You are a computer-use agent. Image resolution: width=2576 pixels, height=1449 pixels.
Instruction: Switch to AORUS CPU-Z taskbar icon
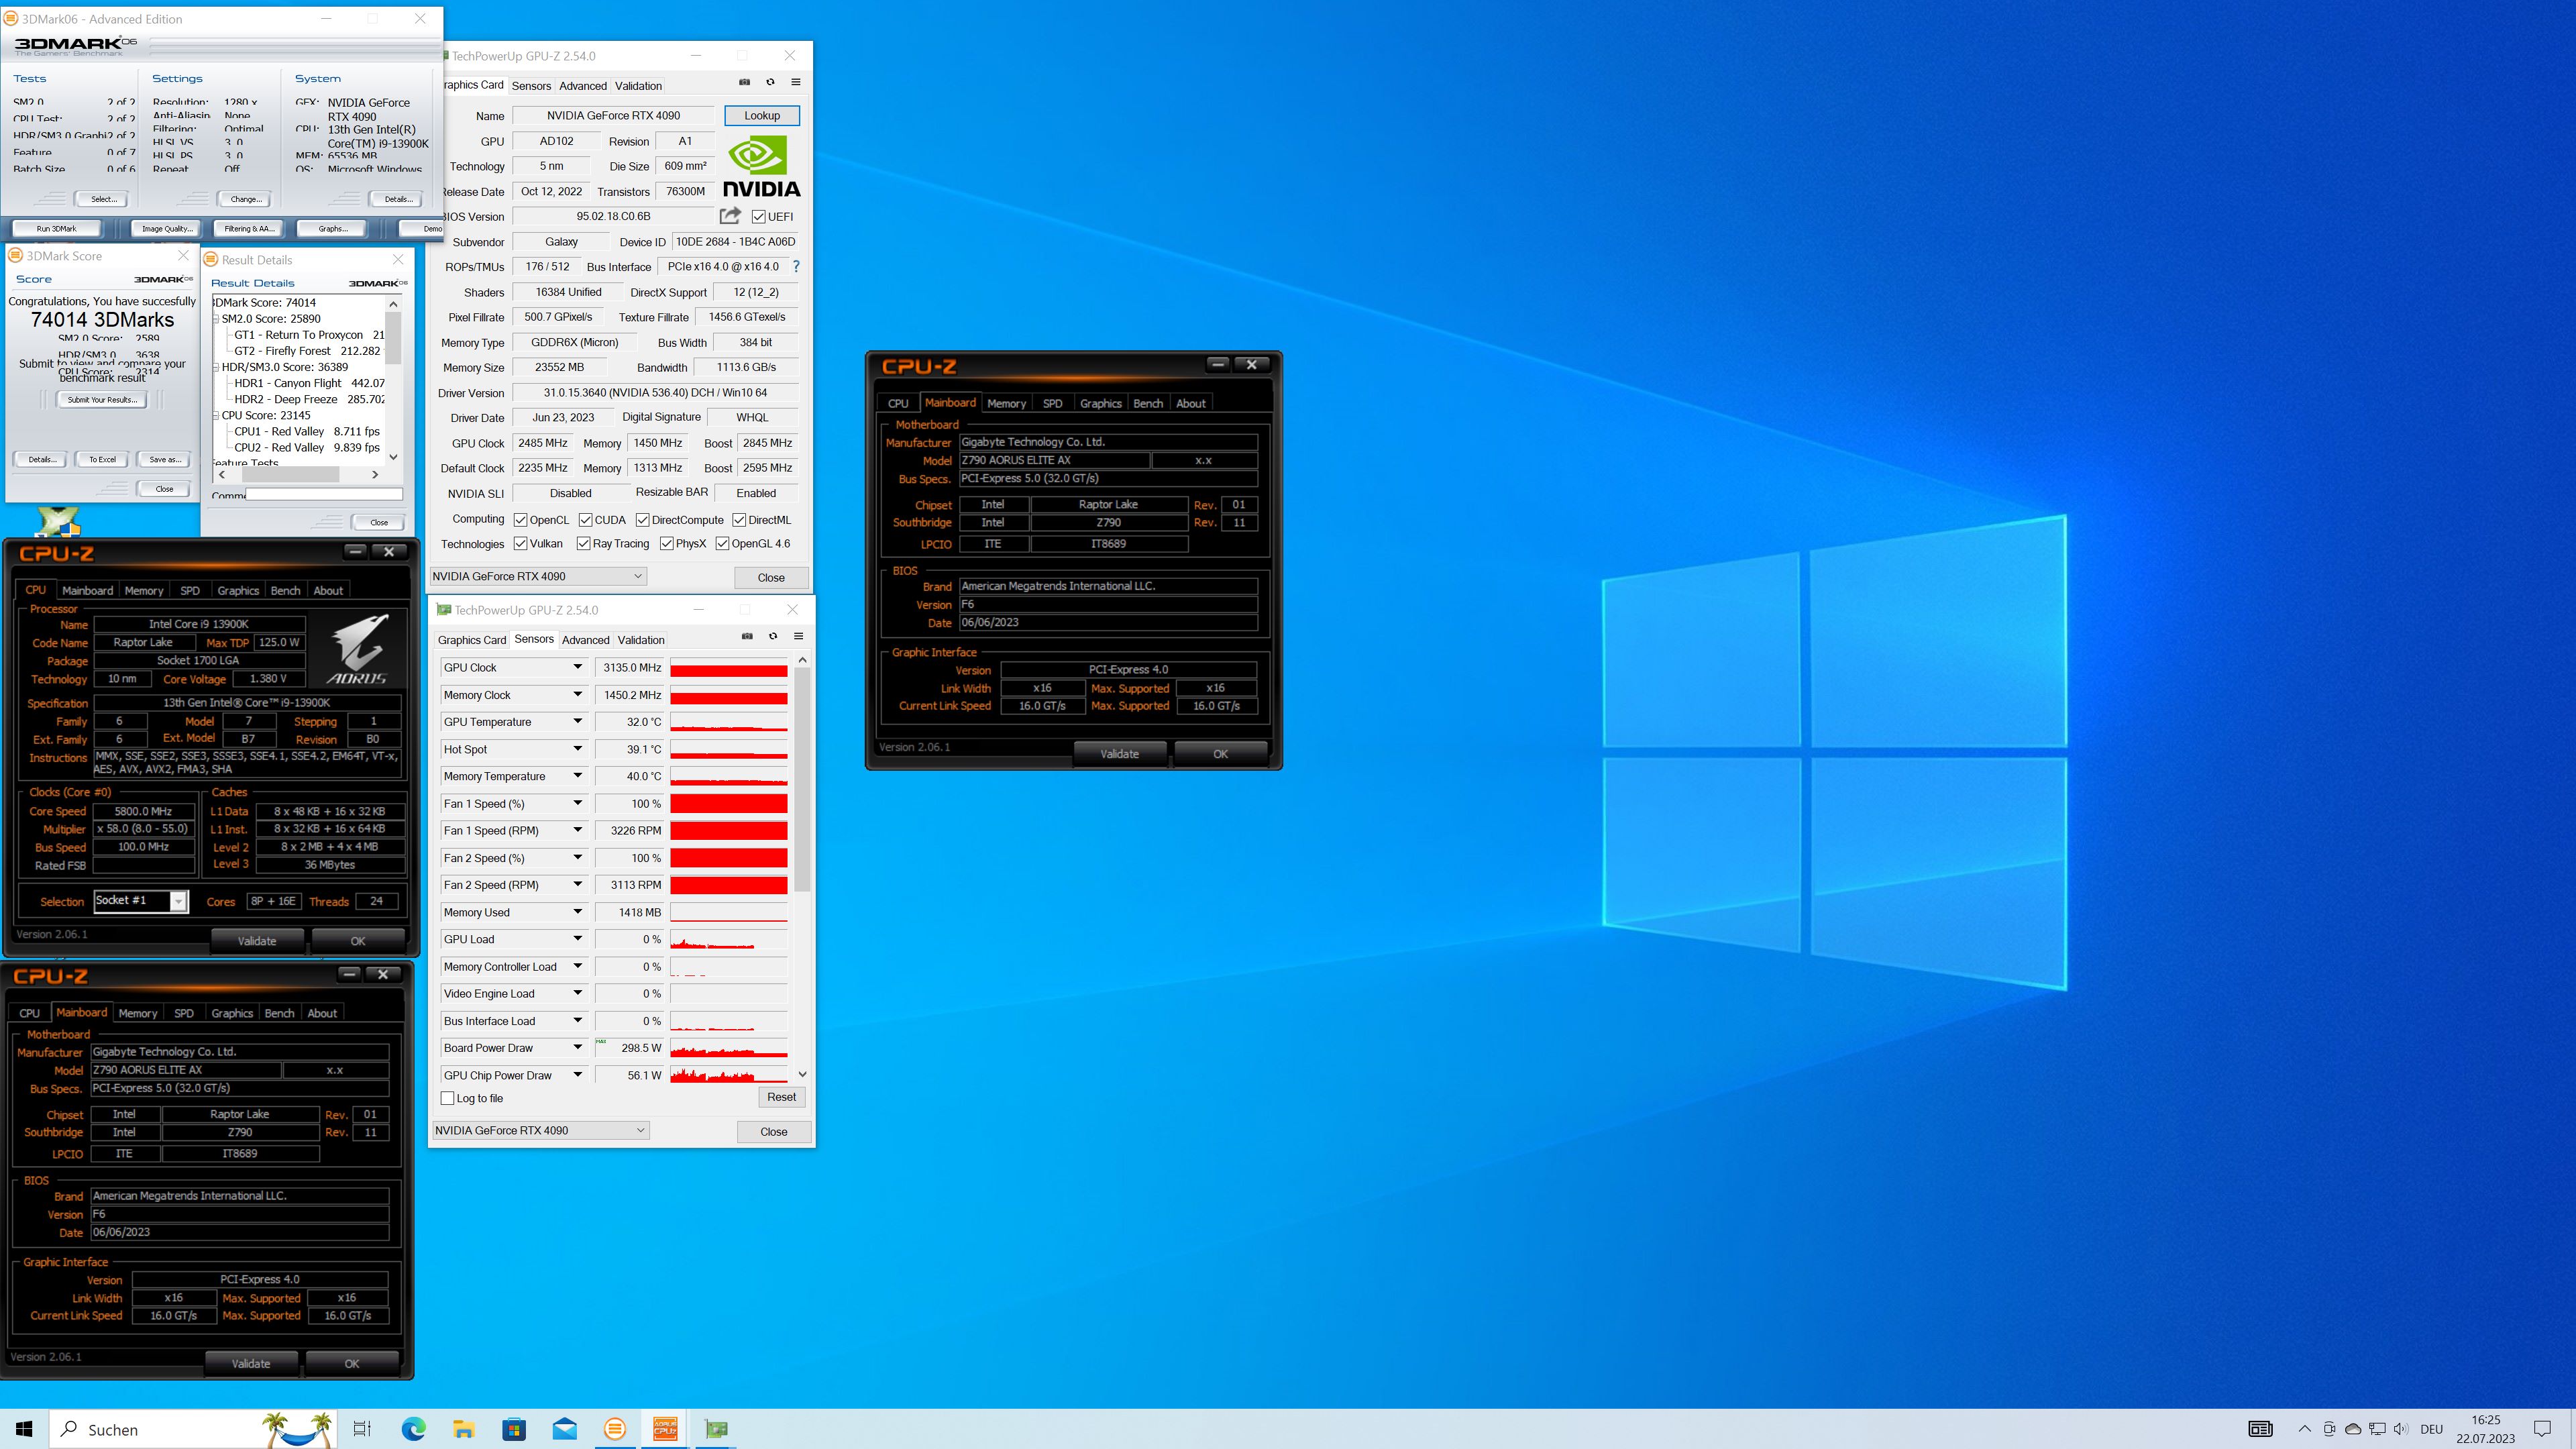click(665, 1429)
